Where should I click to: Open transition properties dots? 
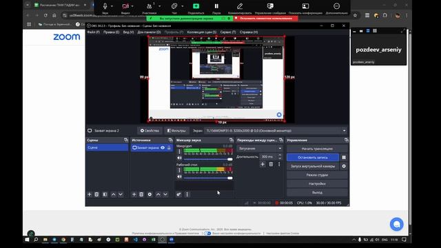tap(279, 164)
